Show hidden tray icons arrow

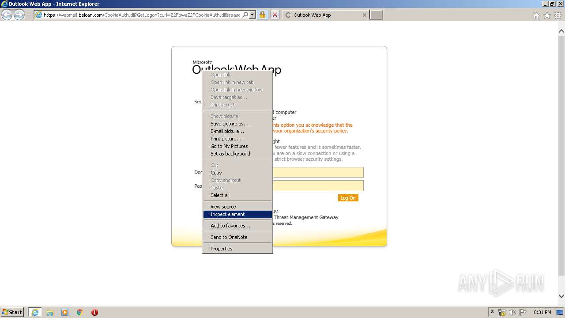click(493, 312)
